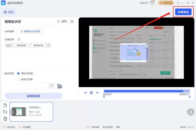Click the user avatar icon
This screenshot has width=196, height=130.
153,3
